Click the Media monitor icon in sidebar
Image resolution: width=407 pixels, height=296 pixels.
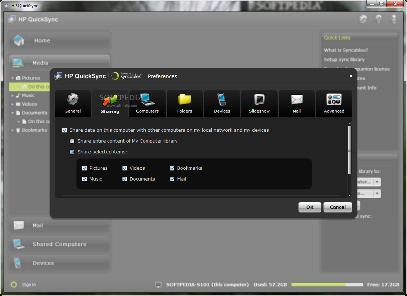pos(18,63)
